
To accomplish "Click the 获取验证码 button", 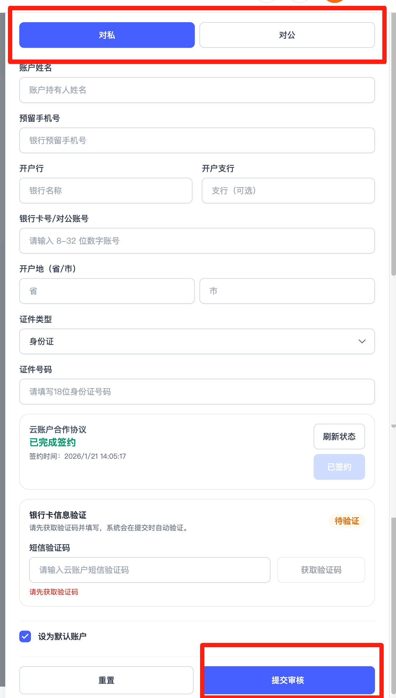I will pyautogui.click(x=321, y=570).
